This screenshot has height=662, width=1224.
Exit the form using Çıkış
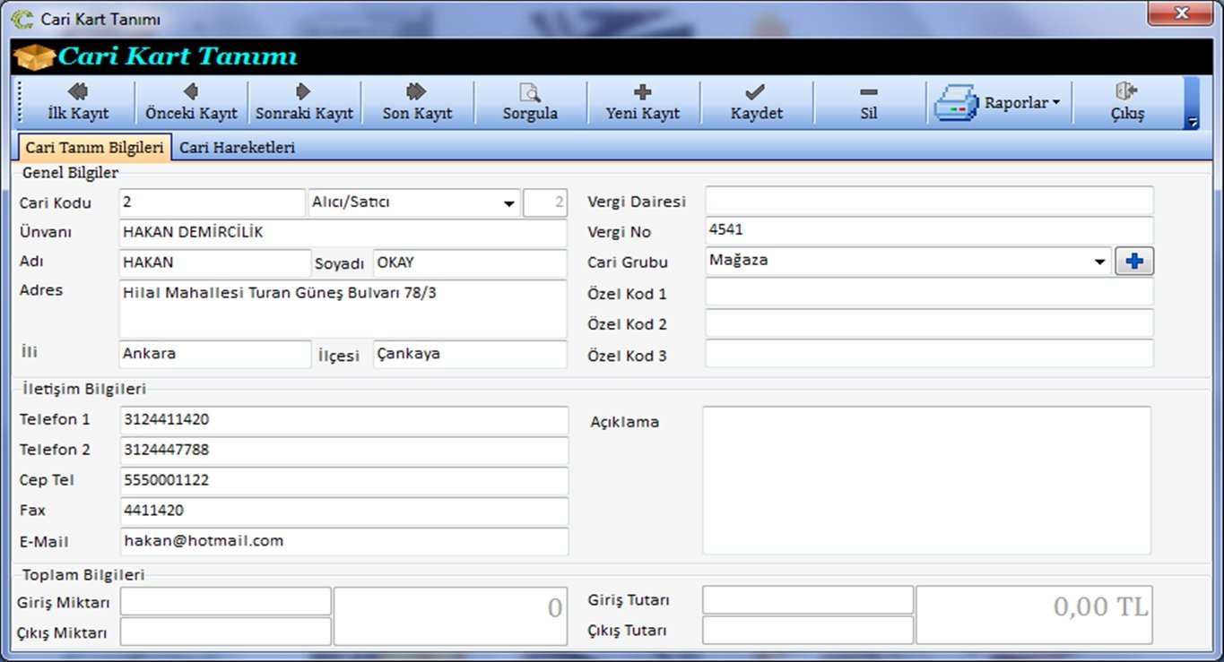click(x=1126, y=102)
